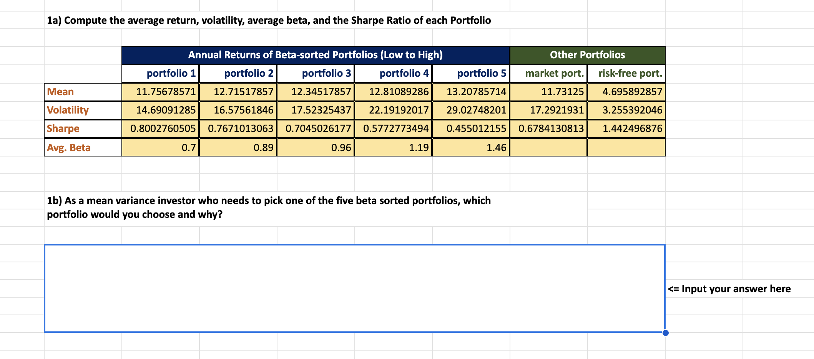Click the blue resize handle on the answer box
814x359 pixels.
pyautogui.click(x=665, y=333)
